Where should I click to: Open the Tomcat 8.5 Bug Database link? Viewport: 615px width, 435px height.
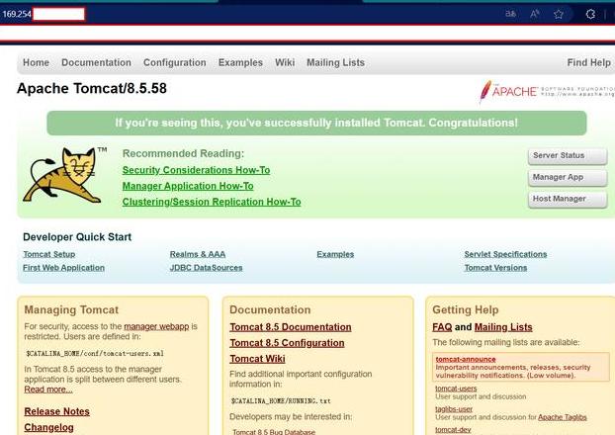coord(274,431)
